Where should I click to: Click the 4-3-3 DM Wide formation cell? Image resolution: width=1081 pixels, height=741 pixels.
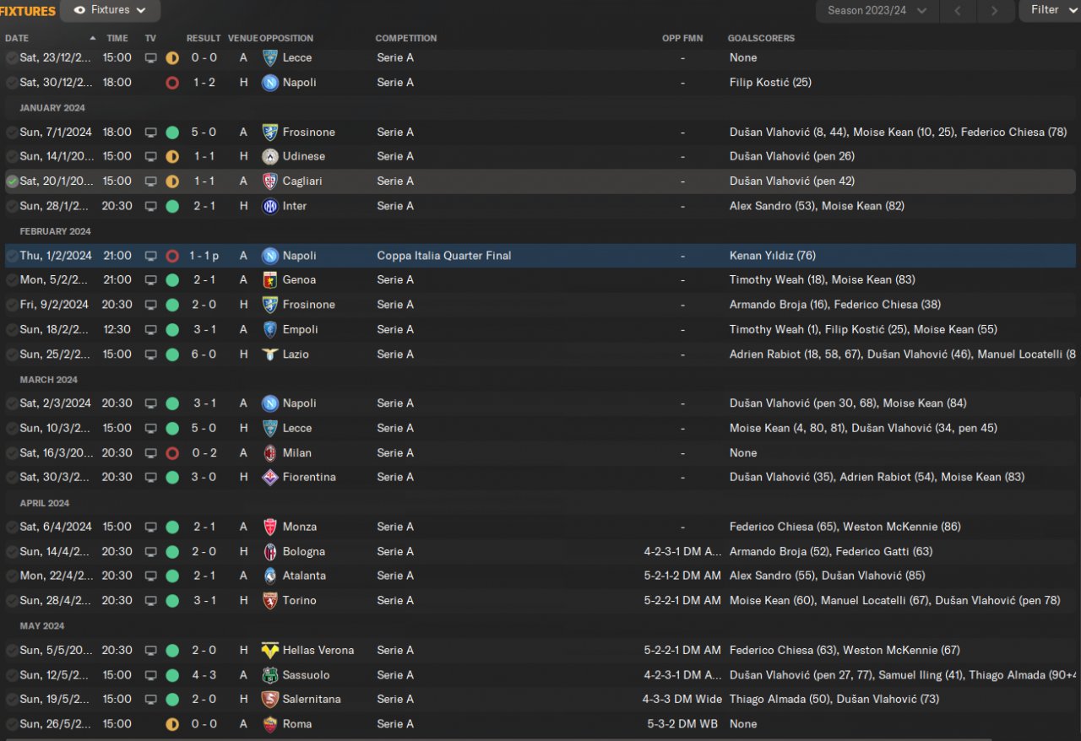pyautogui.click(x=682, y=699)
